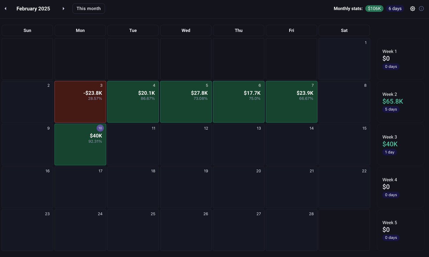This screenshot has width=429, height=257.
Task: Select calendar day 22
Action: click(344, 187)
